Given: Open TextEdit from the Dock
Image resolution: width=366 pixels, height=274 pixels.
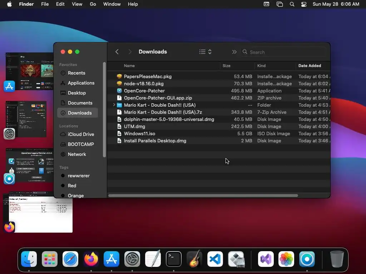Looking at the screenshot, I should click(x=153, y=259).
